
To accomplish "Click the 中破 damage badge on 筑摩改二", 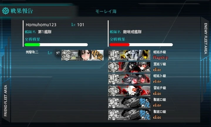I will click(98, 55).
